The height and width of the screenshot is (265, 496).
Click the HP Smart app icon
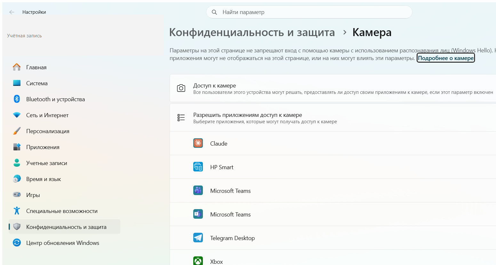(x=198, y=167)
